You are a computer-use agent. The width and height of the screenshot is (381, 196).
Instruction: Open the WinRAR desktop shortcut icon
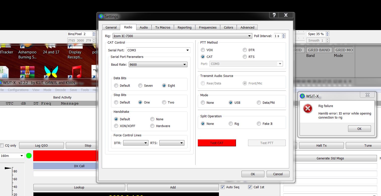pos(27,72)
